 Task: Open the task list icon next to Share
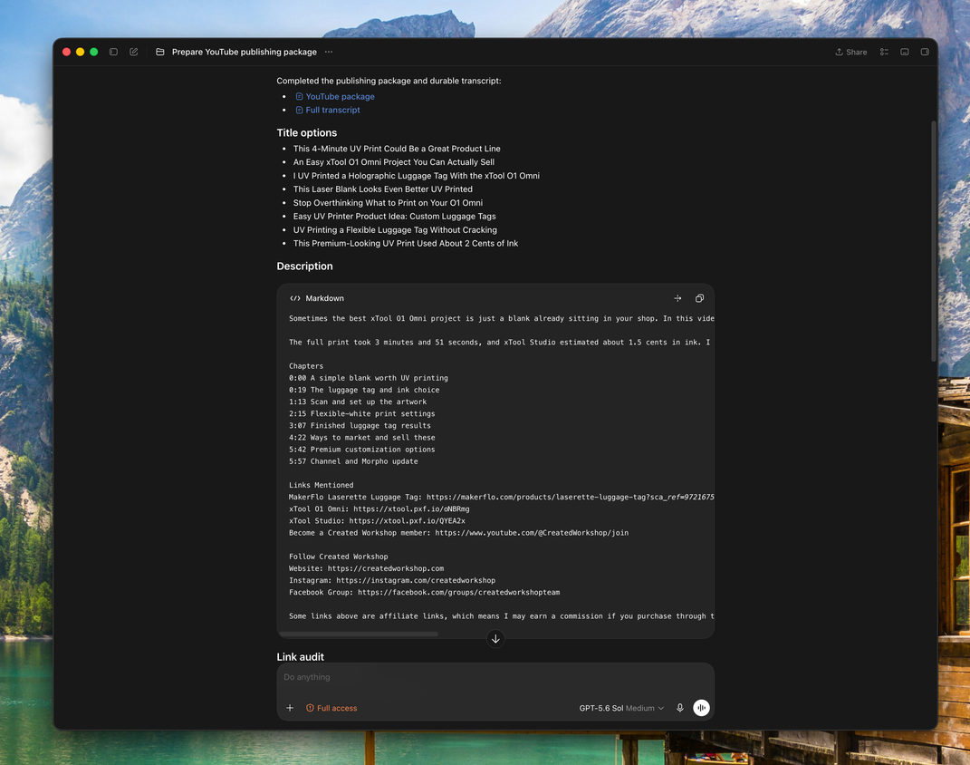(x=884, y=52)
